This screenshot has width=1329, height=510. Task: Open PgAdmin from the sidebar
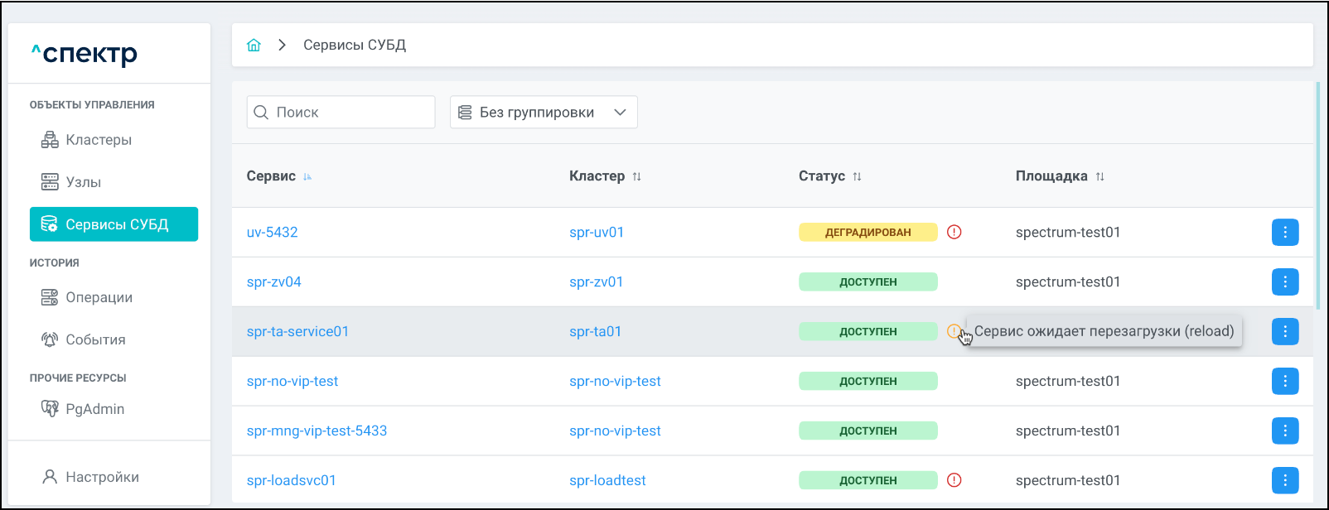pos(94,409)
